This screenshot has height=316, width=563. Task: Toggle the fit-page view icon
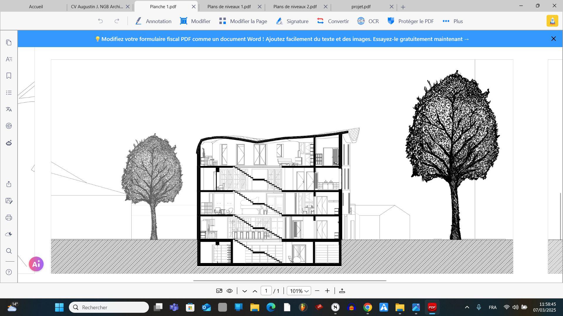219,291
